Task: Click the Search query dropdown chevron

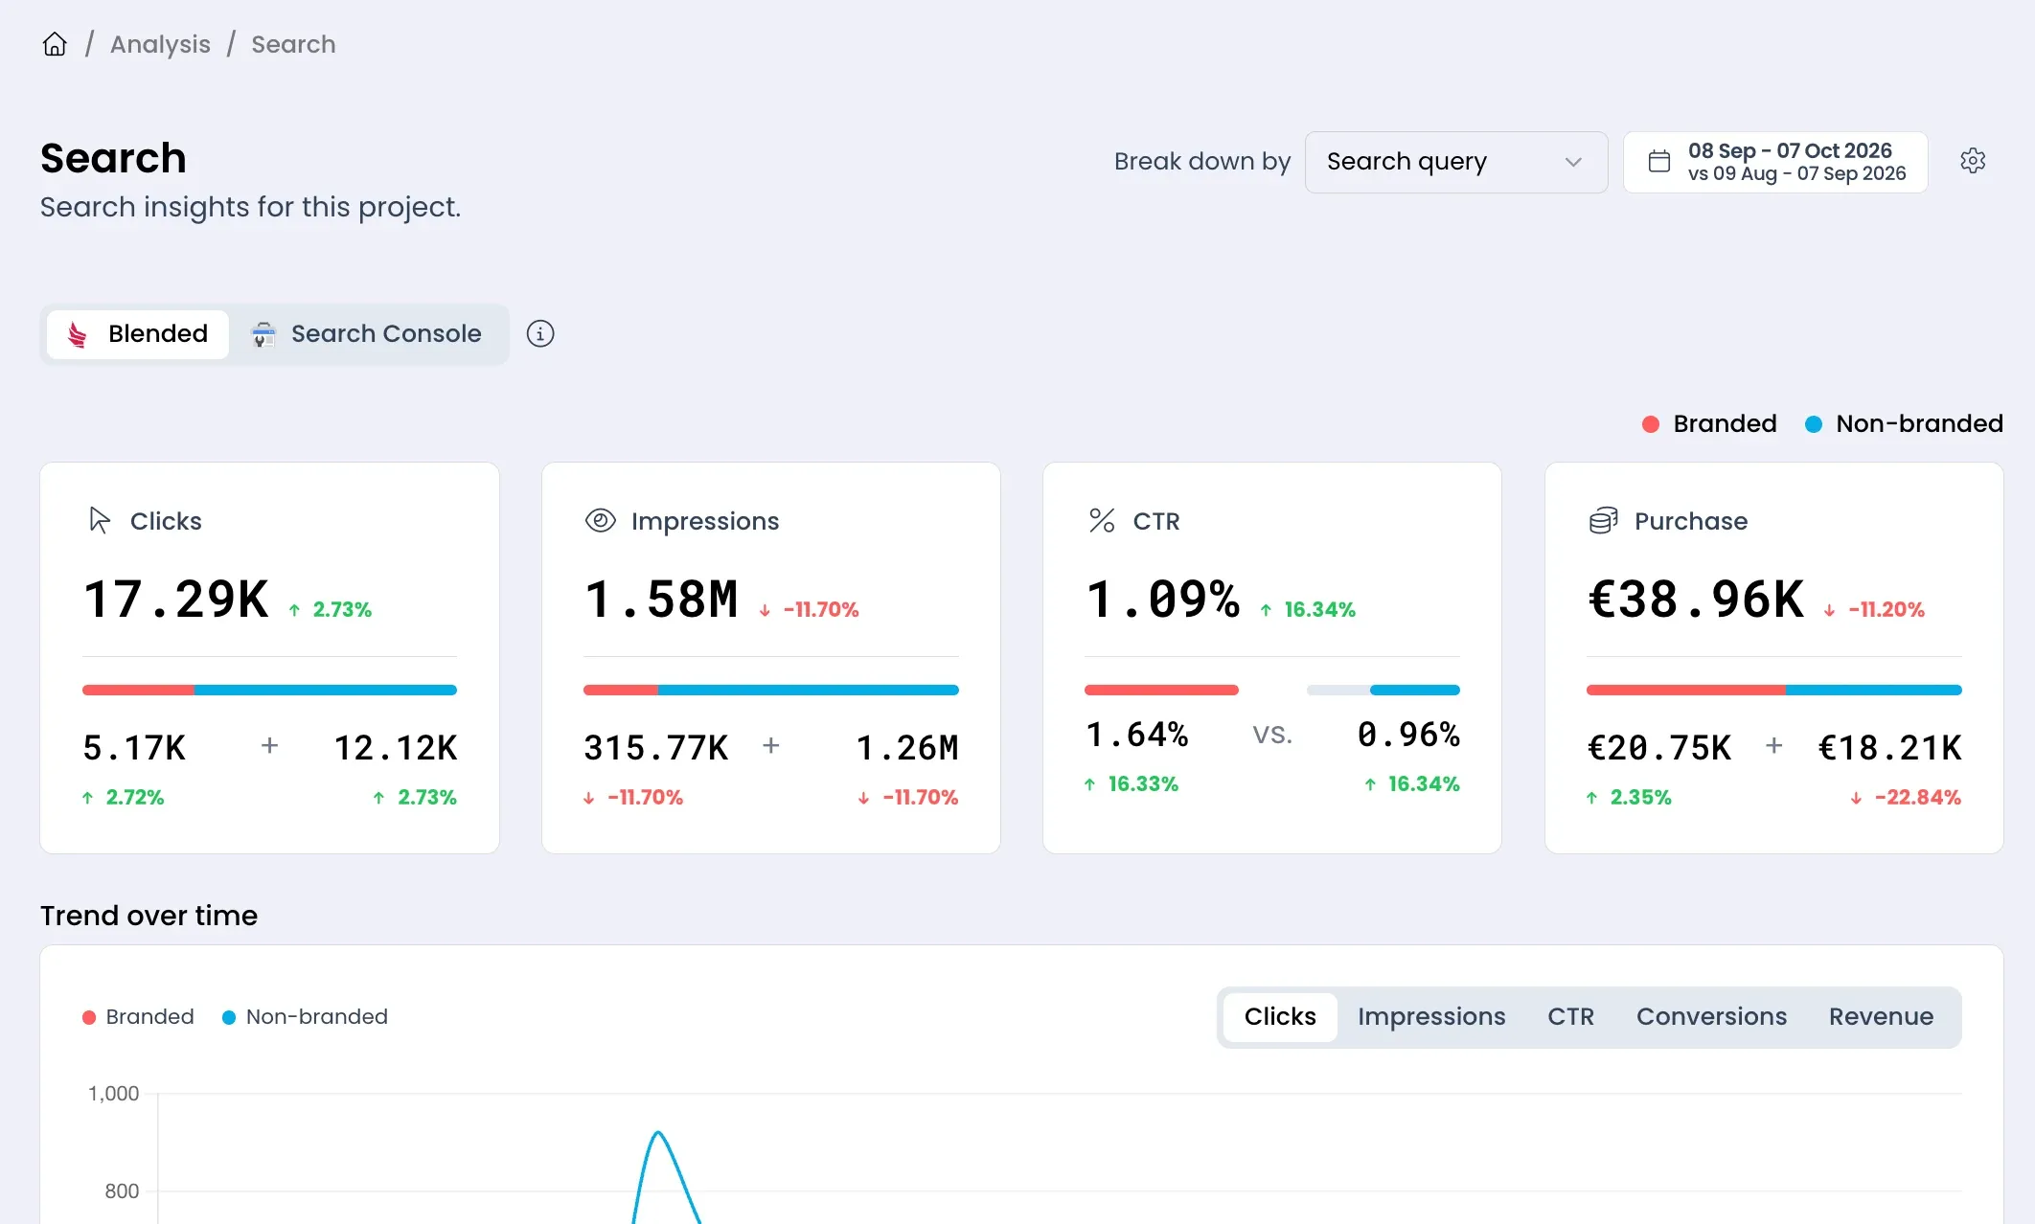Action: pyautogui.click(x=1573, y=162)
